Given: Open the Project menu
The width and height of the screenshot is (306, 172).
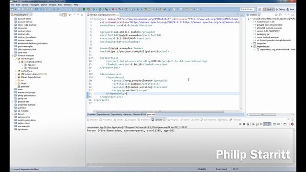Looking at the screenshot, I should click(x=52, y=5).
